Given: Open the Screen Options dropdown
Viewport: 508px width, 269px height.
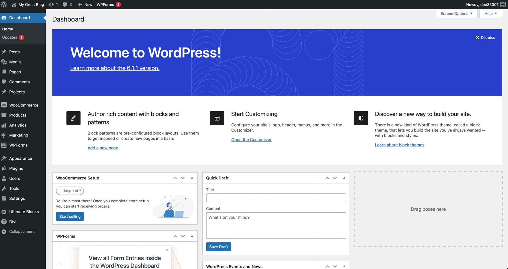Looking at the screenshot, I should tap(456, 14).
